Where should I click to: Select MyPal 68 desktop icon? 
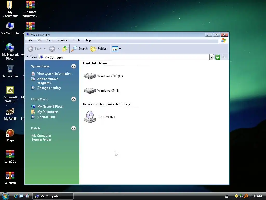tap(10, 114)
